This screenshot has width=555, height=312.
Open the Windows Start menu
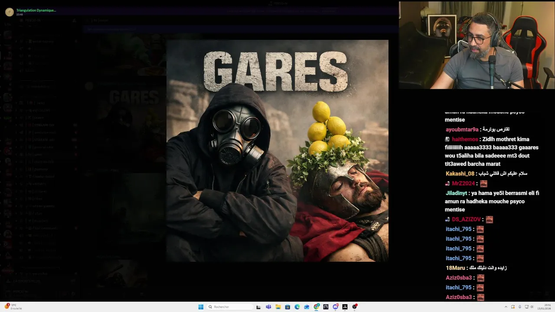201,307
